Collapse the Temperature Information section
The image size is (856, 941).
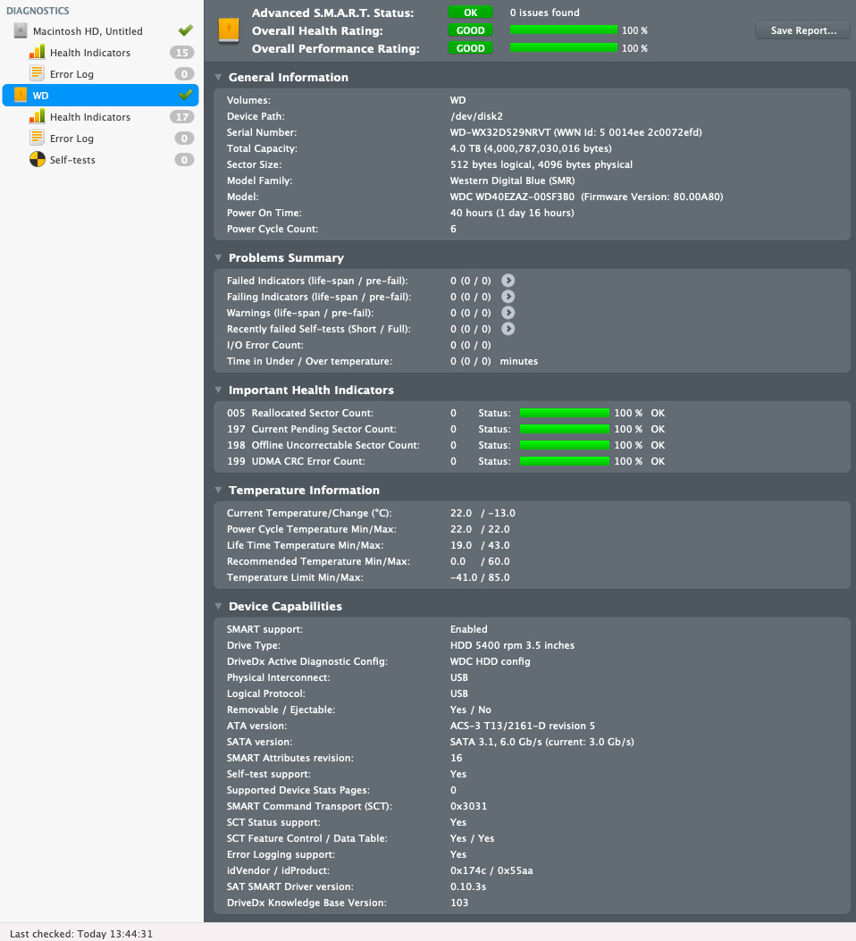tap(218, 491)
